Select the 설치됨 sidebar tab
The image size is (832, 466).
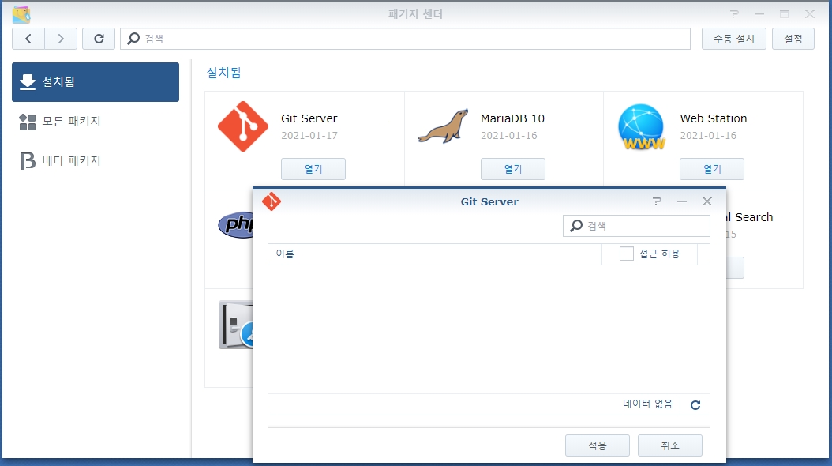96,81
